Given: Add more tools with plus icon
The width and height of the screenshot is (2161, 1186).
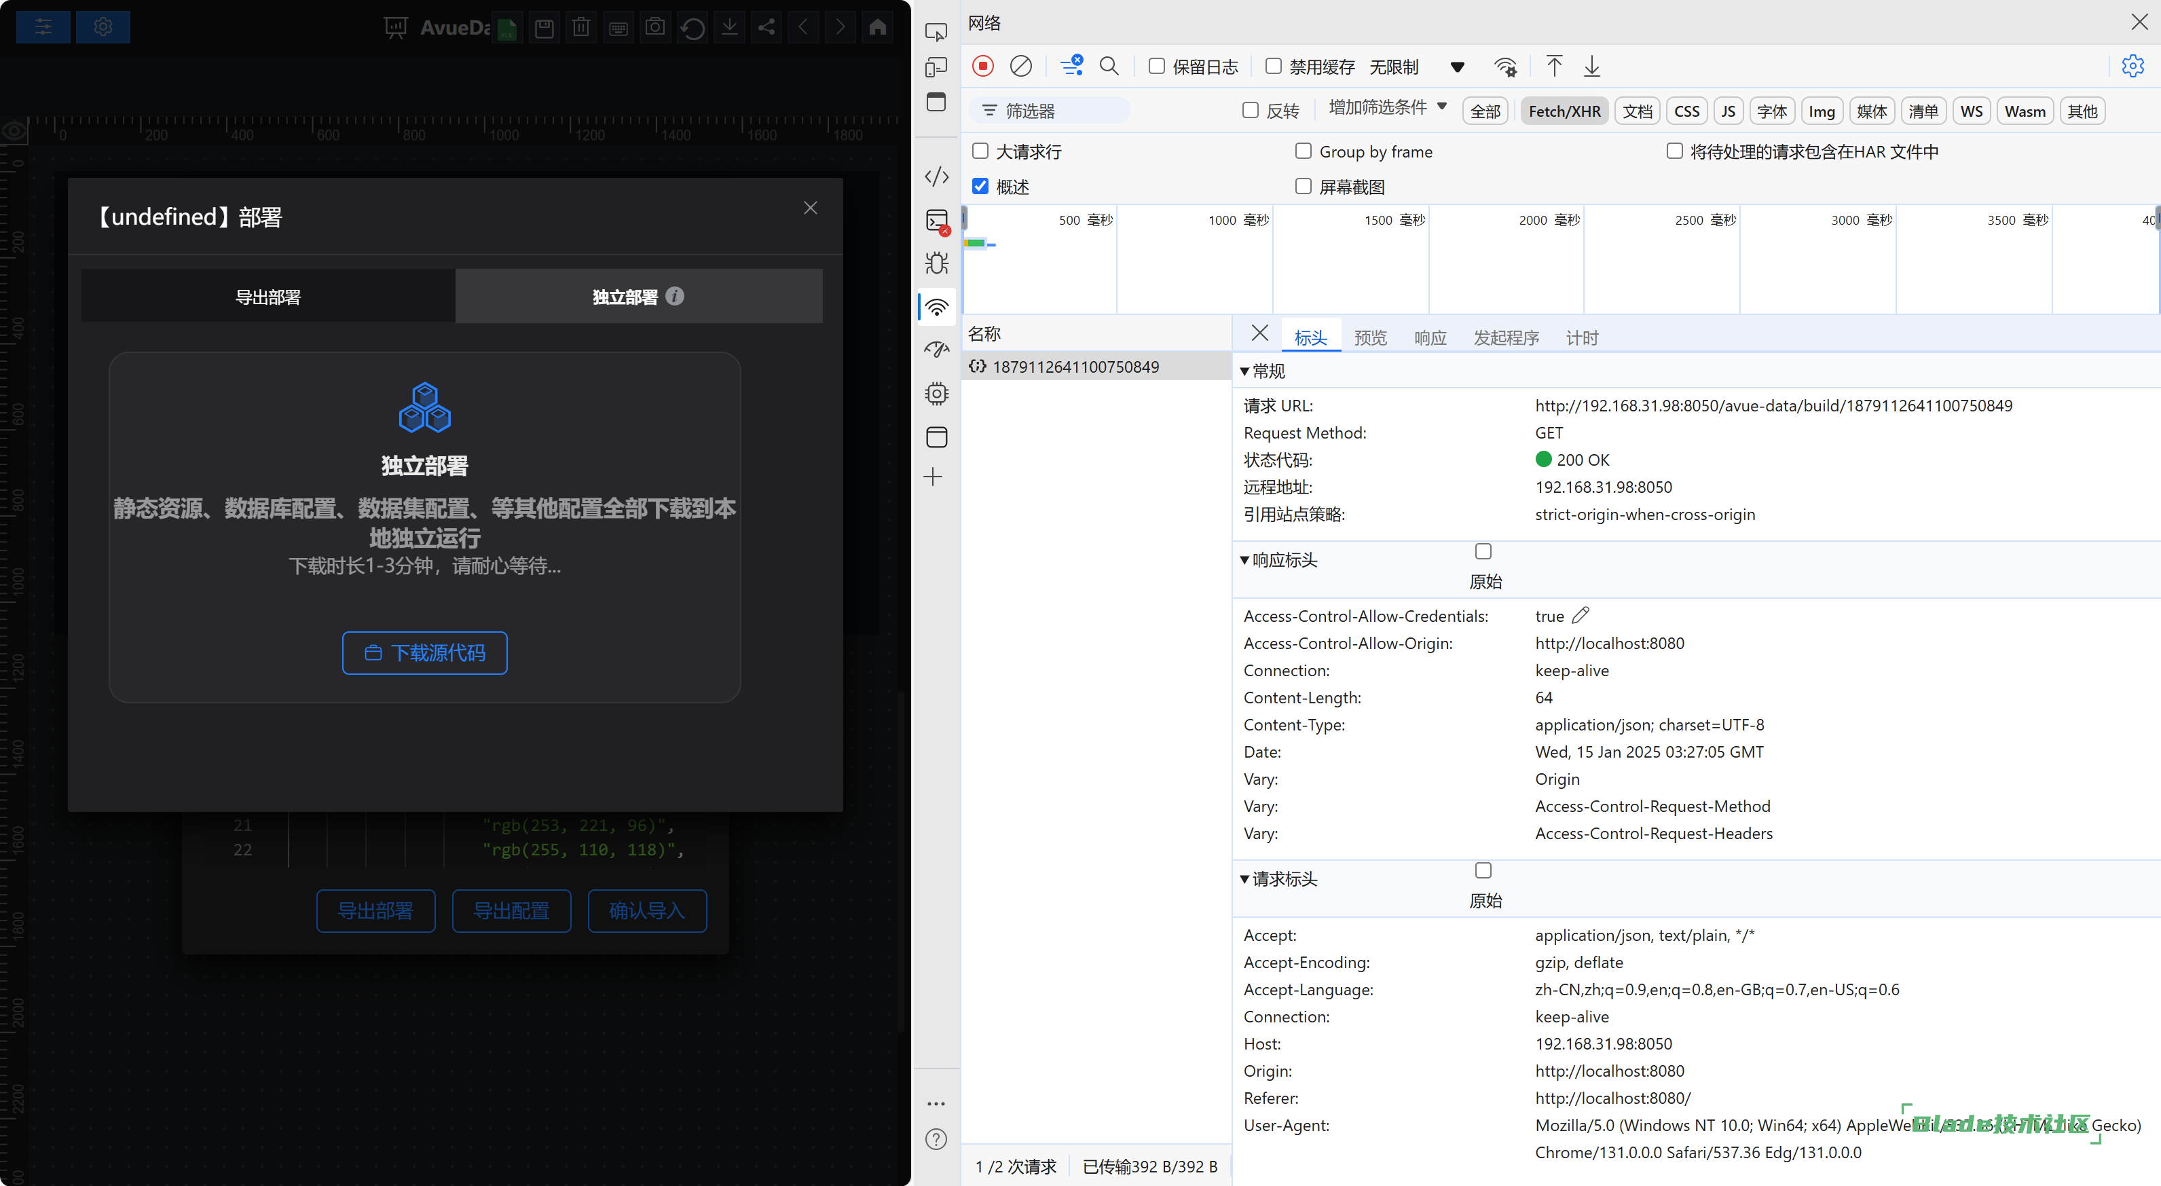Looking at the screenshot, I should pos(933,477).
